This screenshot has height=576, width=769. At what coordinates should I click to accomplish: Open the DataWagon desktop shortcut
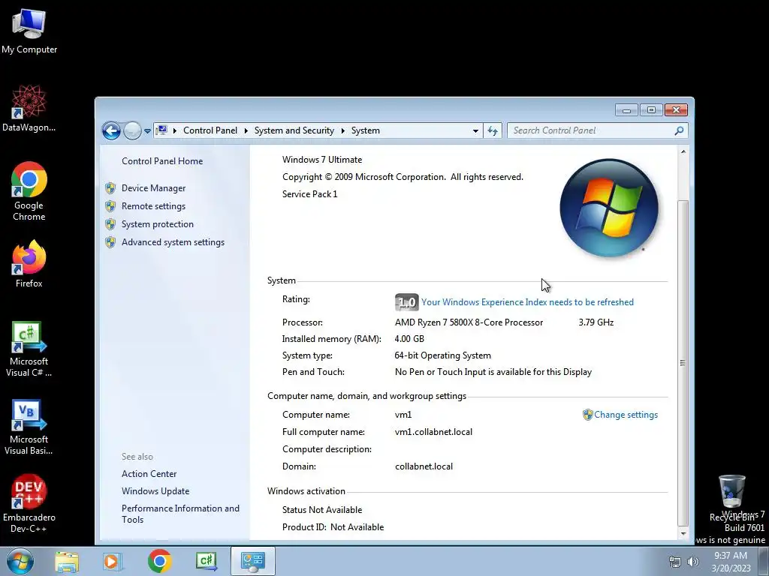(x=29, y=109)
